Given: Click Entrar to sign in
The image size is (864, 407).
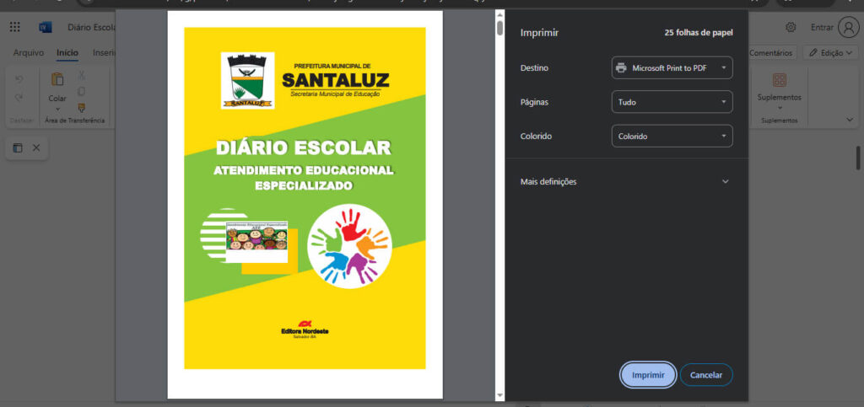Looking at the screenshot, I should (x=822, y=28).
